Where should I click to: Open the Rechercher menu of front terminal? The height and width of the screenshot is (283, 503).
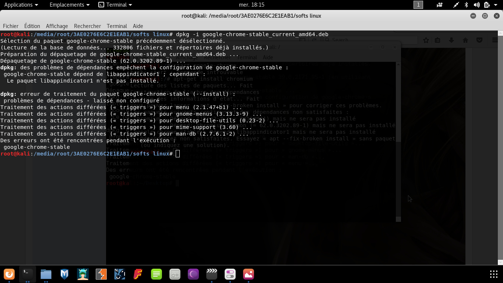87,26
